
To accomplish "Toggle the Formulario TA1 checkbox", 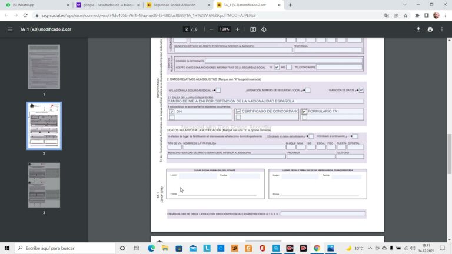I will [304, 112].
